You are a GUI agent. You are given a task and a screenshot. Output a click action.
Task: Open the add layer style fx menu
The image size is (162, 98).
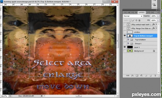pyautogui.click(x=132, y=76)
